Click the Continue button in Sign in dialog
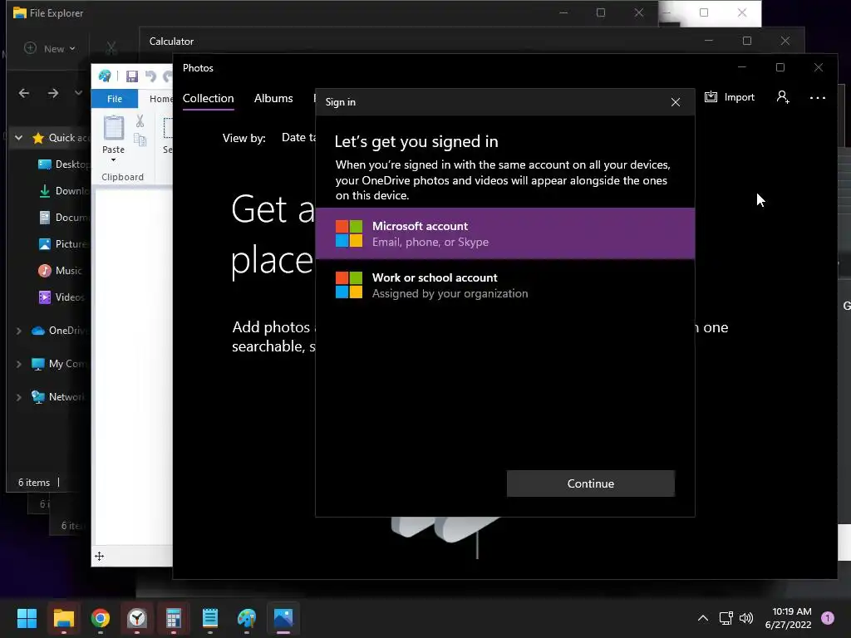This screenshot has width=851, height=638. (x=591, y=483)
